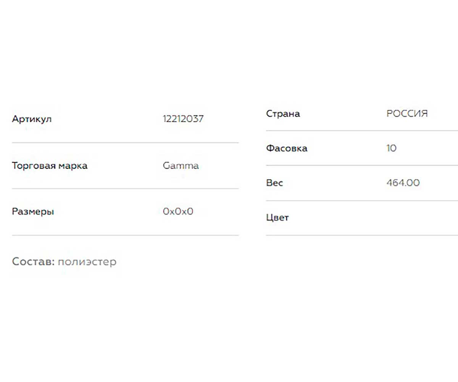Click divider line beneath the Страна row
Screen dimensions: 458x382
pyautogui.click(x=362, y=131)
